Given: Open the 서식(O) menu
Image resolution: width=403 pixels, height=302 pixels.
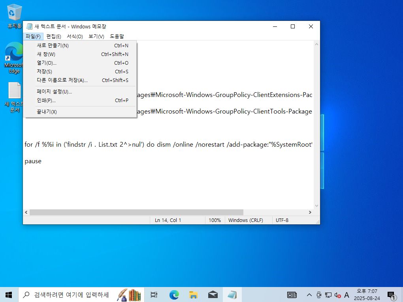Looking at the screenshot, I should coord(75,36).
